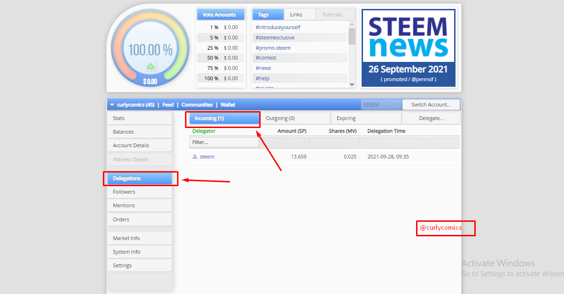Click the #news tag
The width and height of the screenshot is (564, 294).
(263, 68)
